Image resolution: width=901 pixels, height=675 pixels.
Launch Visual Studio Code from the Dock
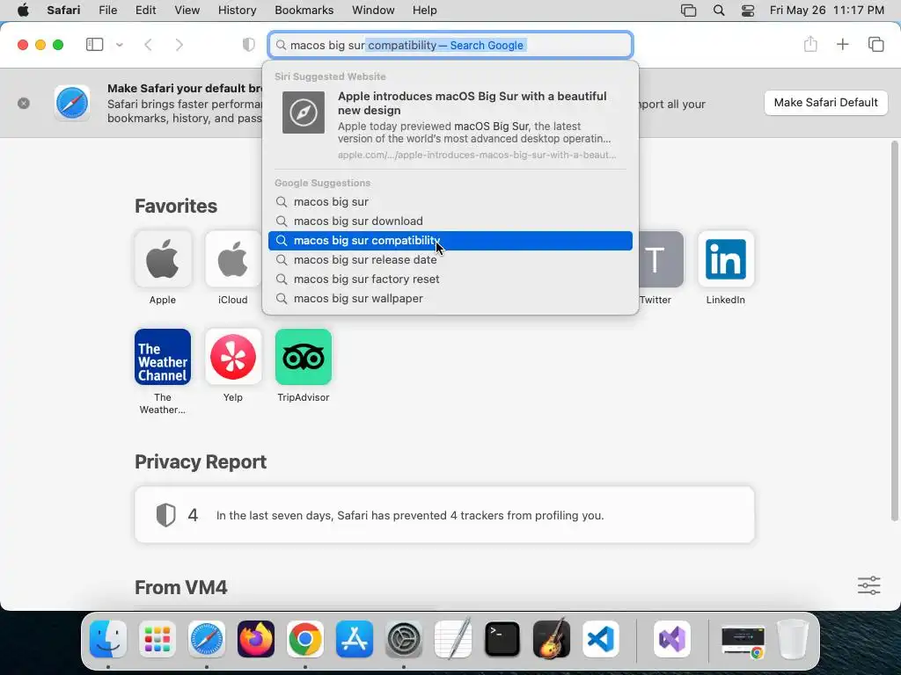pyautogui.click(x=601, y=639)
